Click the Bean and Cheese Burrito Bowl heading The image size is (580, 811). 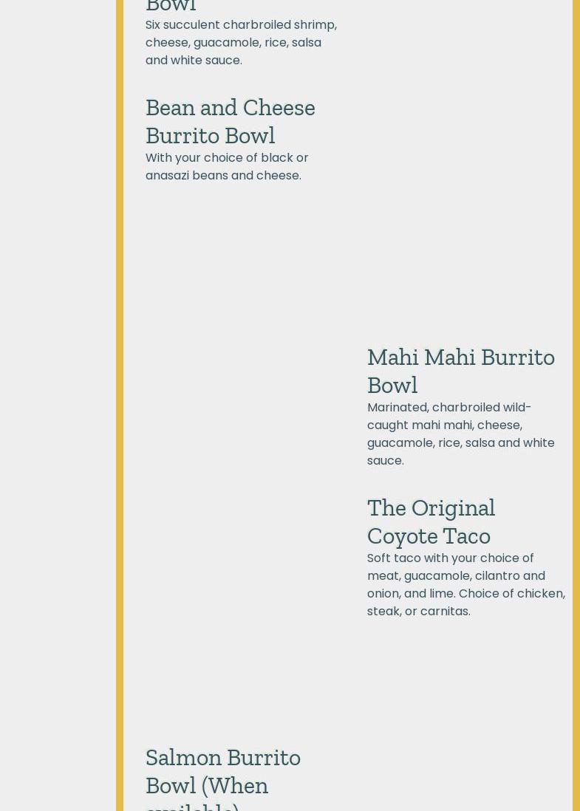[x=230, y=121]
